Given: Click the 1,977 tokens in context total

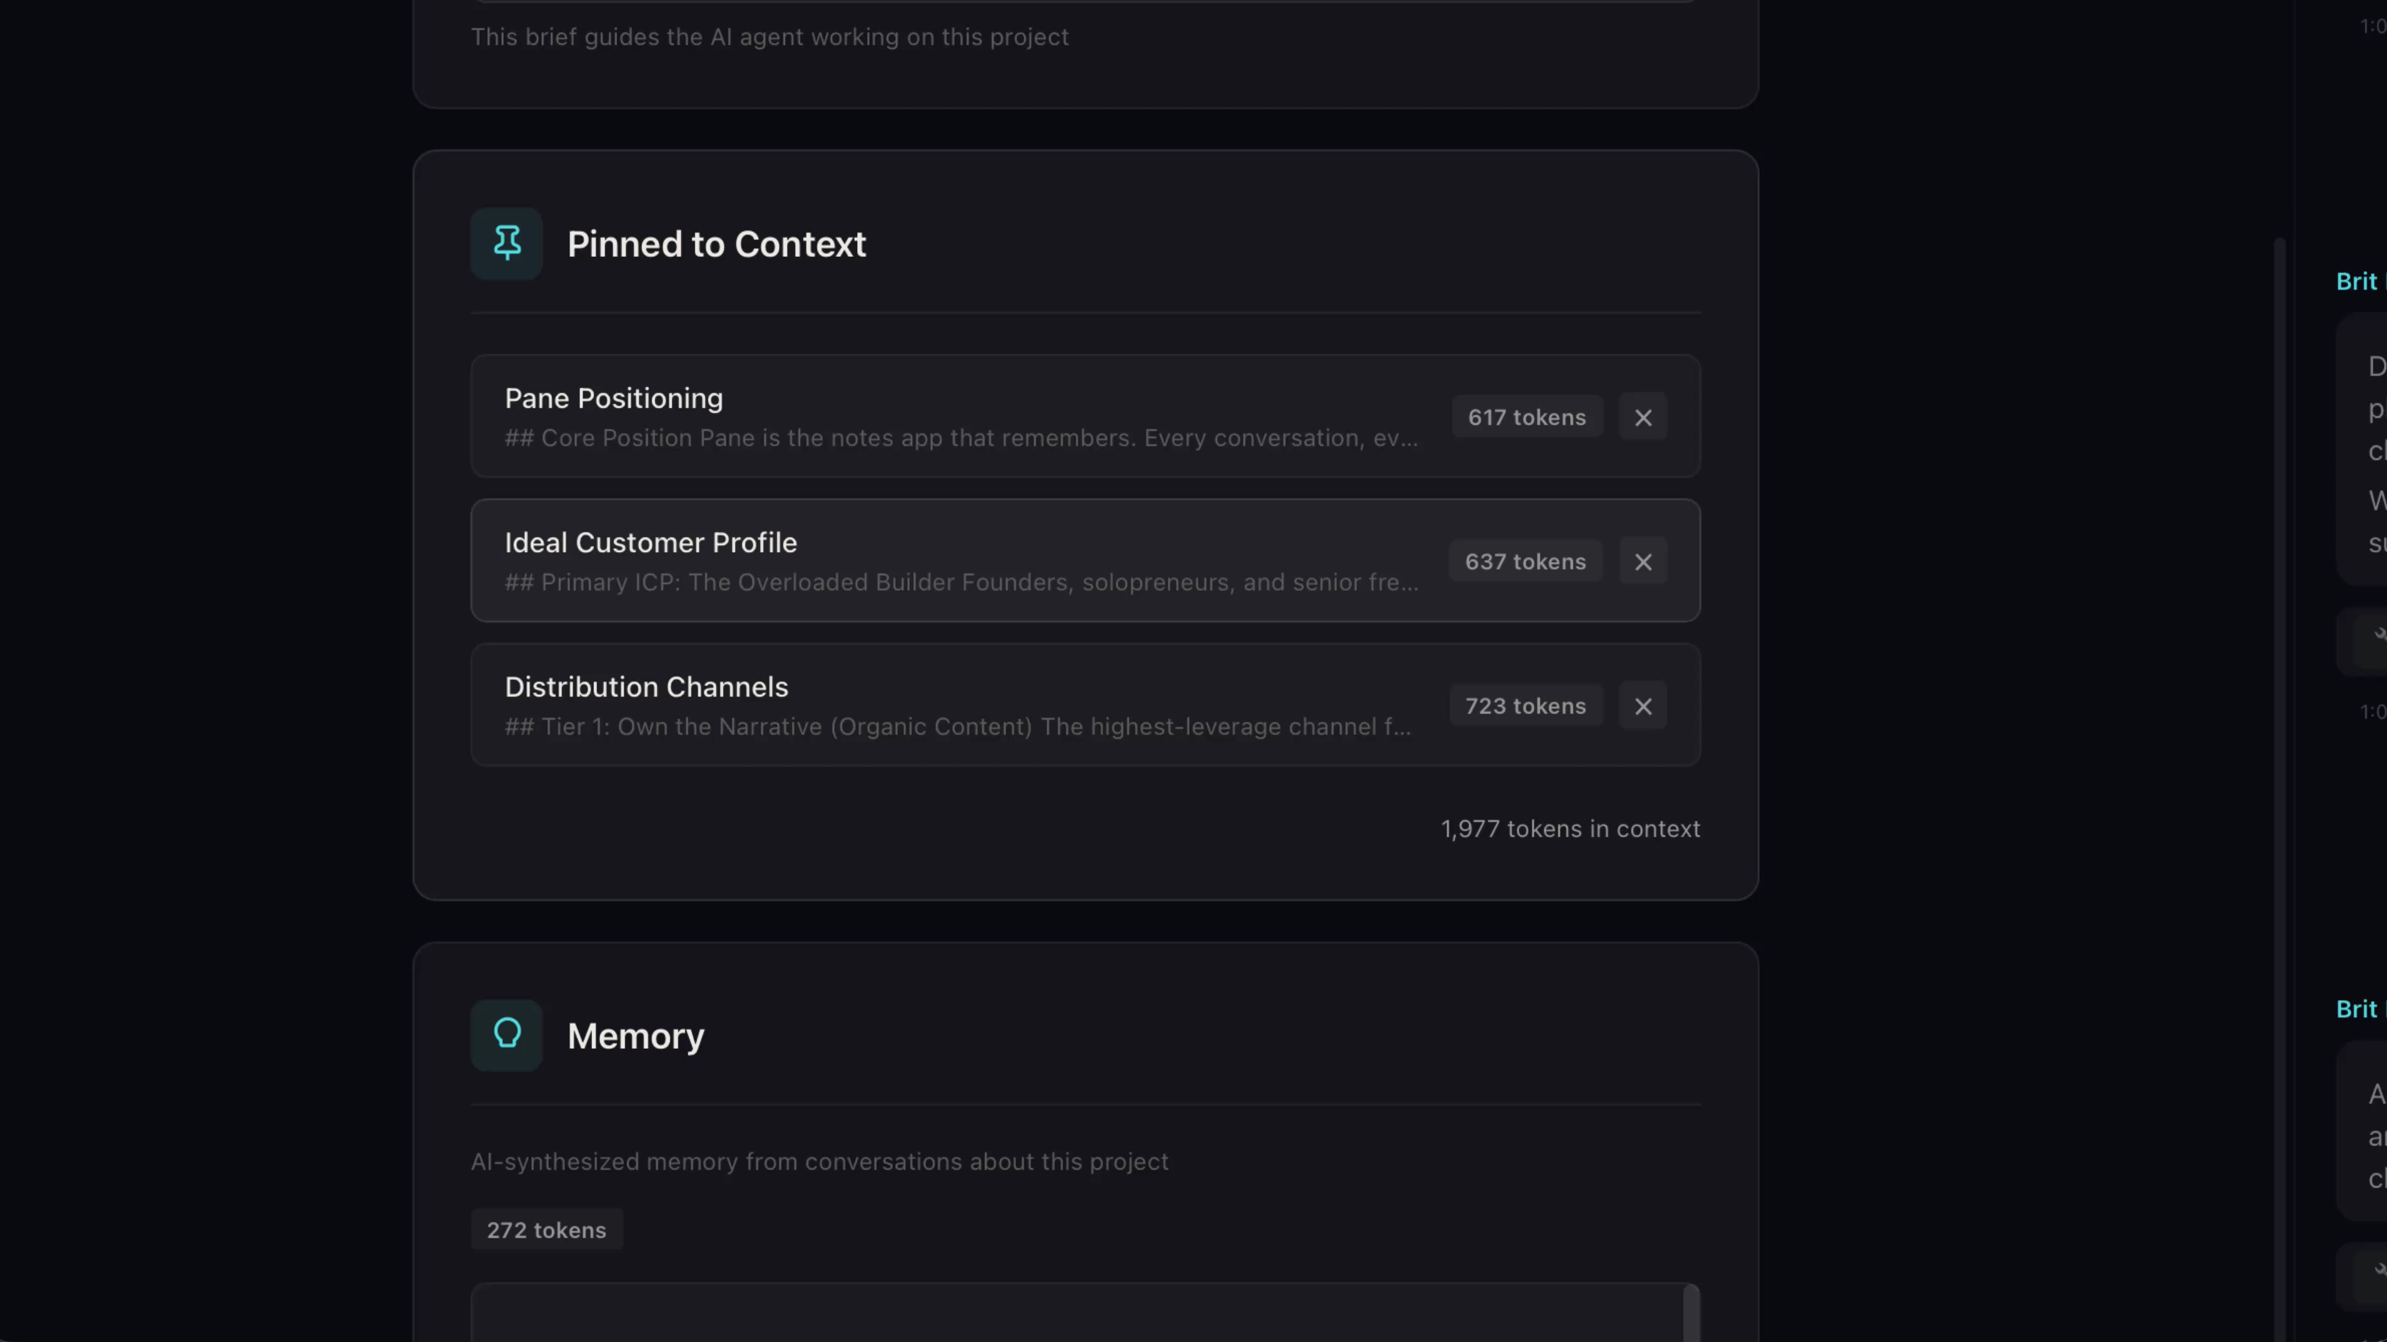Looking at the screenshot, I should (x=1571, y=828).
